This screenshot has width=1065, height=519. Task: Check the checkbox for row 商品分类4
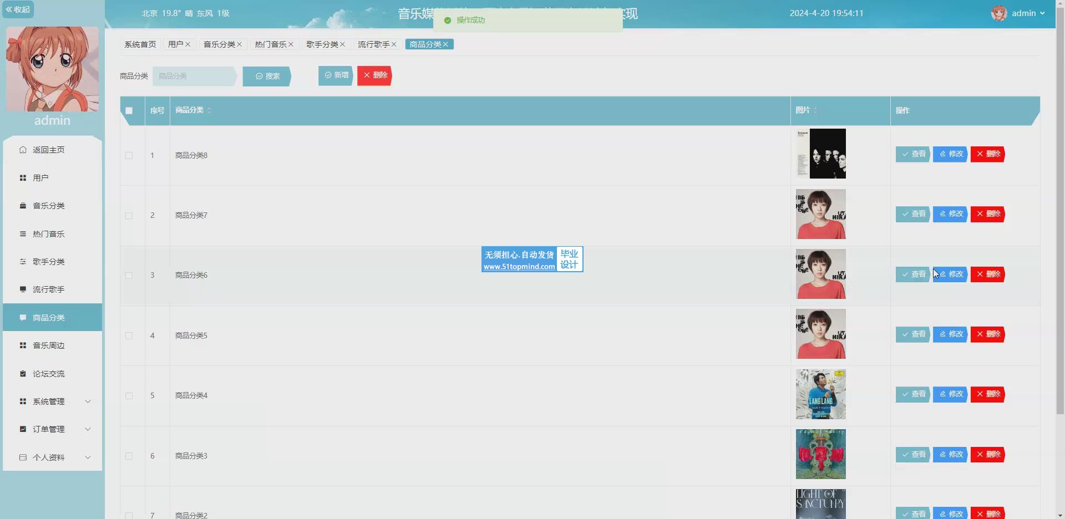click(x=129, y=396)
